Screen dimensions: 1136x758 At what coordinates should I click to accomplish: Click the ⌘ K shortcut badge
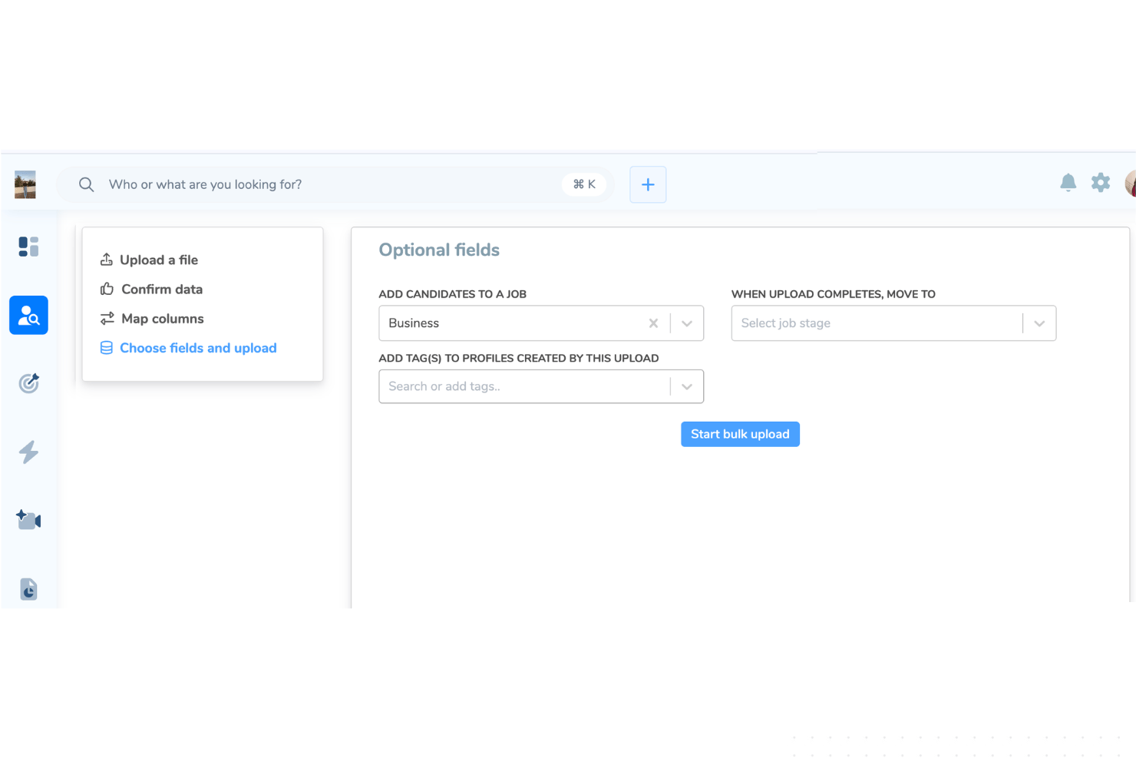(584, 184)
